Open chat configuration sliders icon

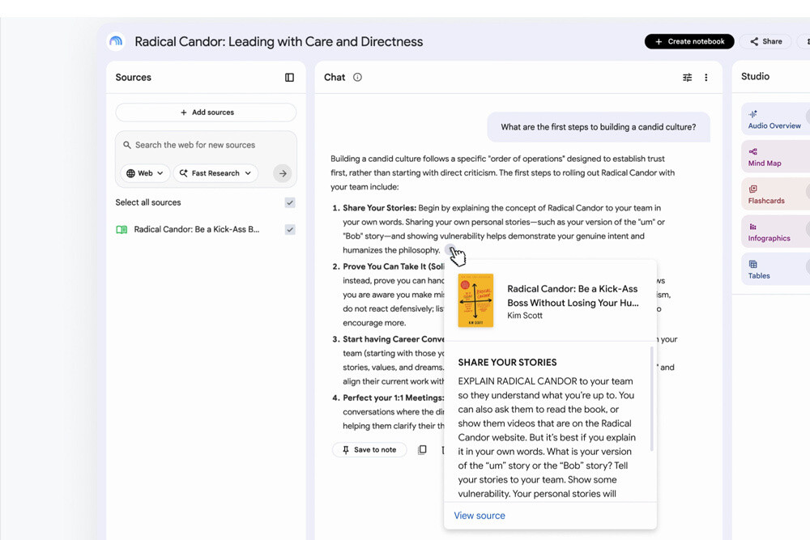click(687, 78)
